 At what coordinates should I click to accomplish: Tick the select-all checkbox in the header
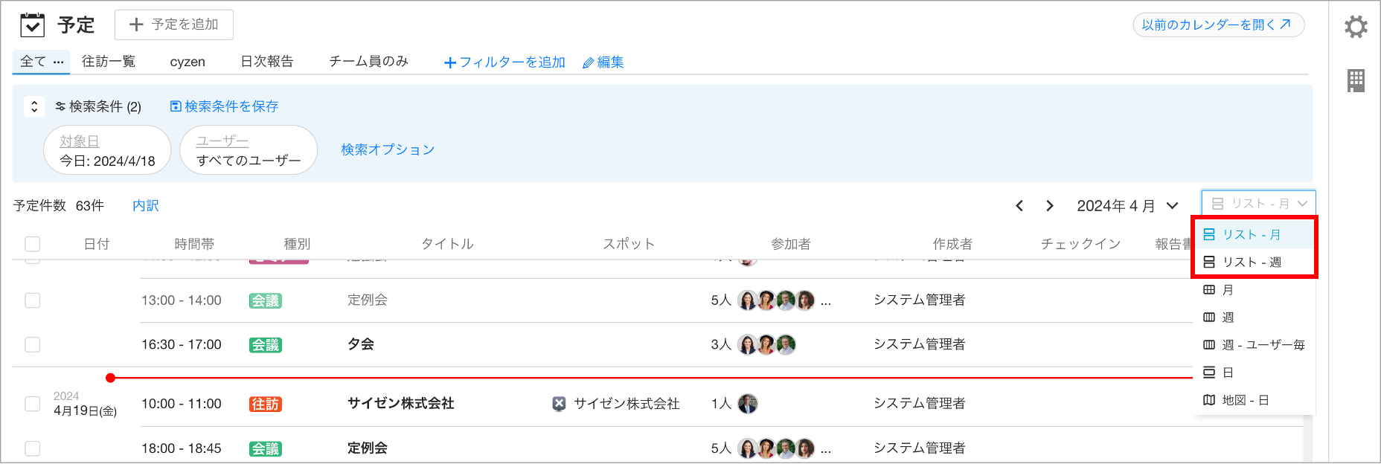click(x=33, y=244)
